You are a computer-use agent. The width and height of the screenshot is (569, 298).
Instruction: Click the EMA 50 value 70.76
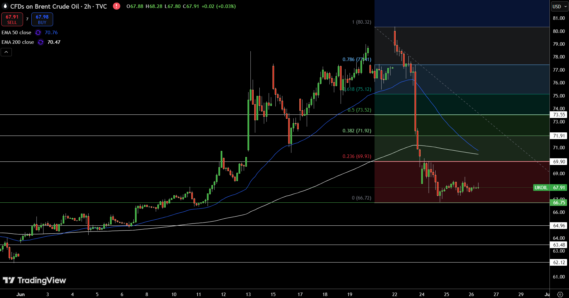51,33
